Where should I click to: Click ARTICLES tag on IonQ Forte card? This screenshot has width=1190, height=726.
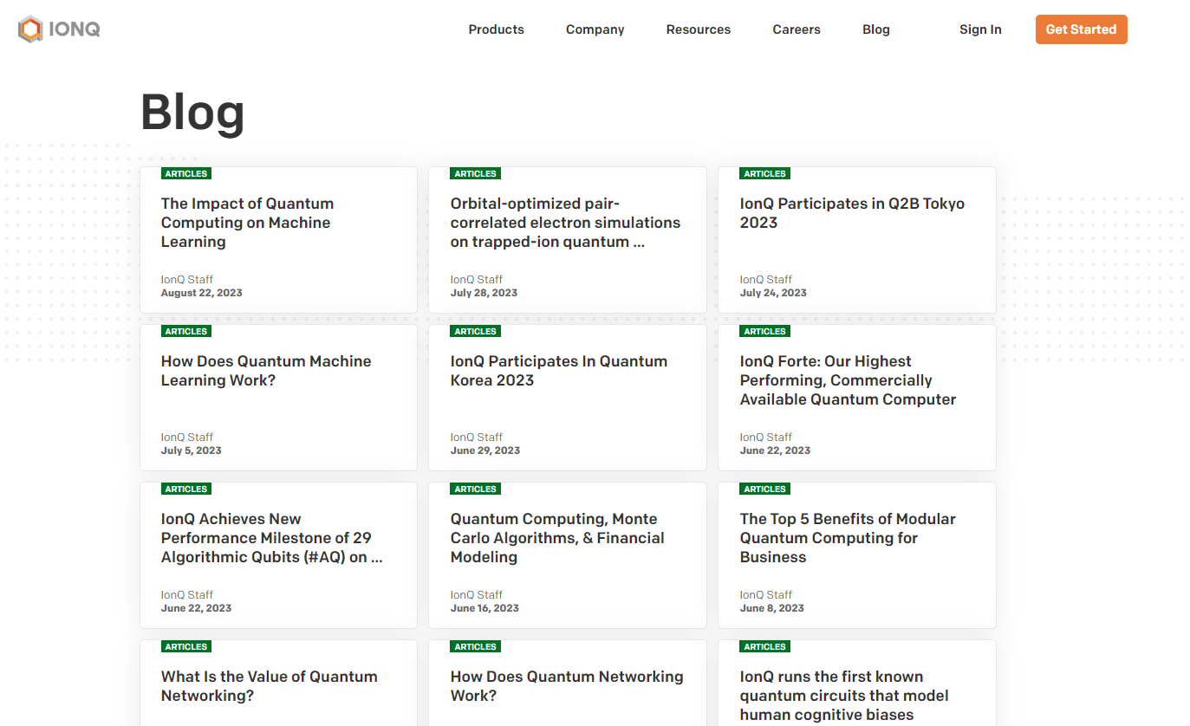(x=765, y=331)
